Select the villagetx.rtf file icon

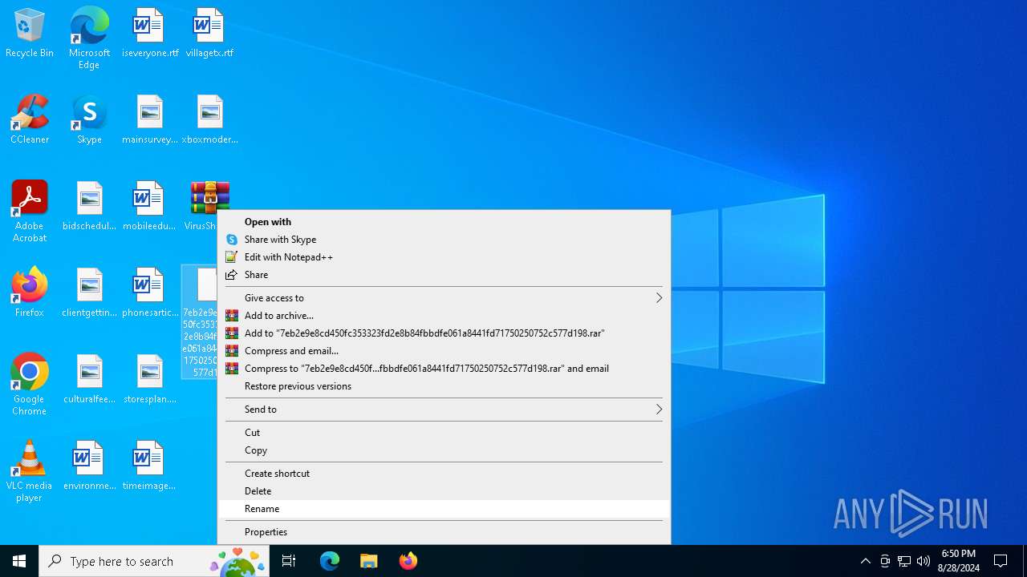(x=209, y=34)
